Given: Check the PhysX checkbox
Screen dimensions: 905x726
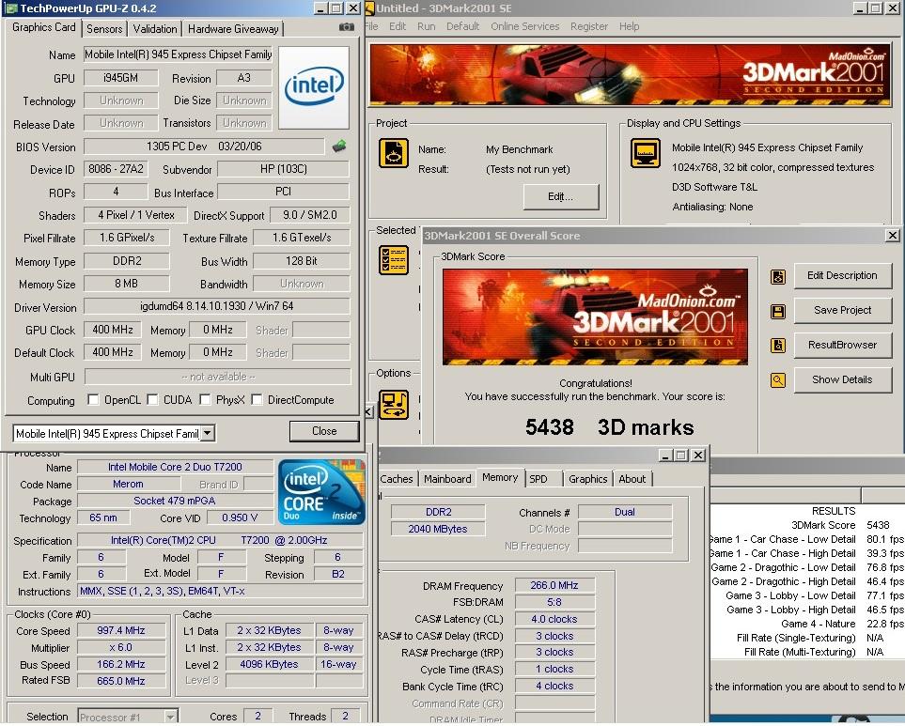Looking at the screenshot, I should (x=205, y=399).
